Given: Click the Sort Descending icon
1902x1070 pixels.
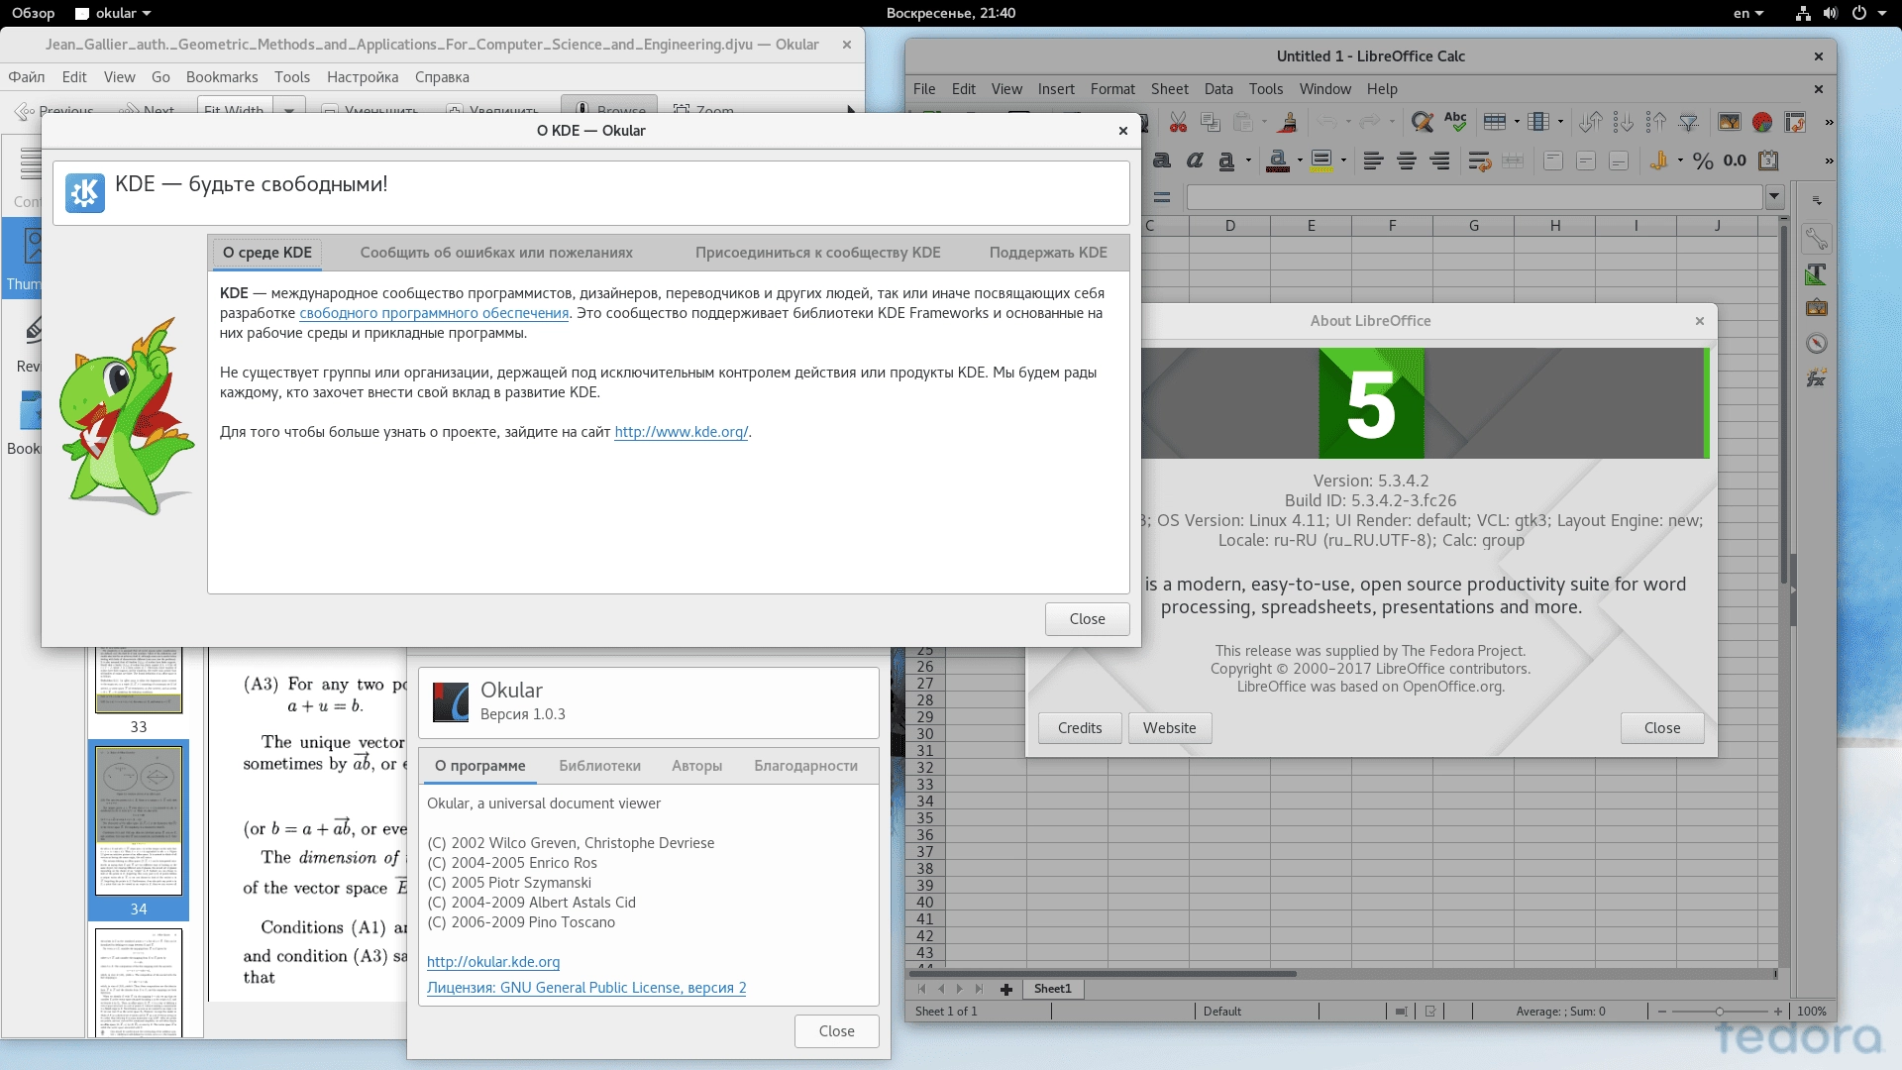Looking at the screenshot, I should [1656, 122].
